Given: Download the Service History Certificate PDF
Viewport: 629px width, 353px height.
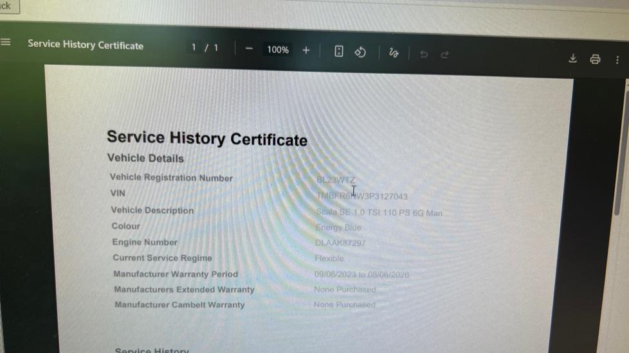Looking at the screenshot, I should [572, 58].
